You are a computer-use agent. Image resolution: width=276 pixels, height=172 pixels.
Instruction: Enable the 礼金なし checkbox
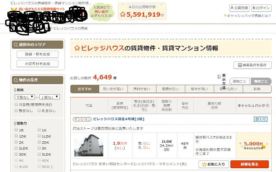click(39, 111)
